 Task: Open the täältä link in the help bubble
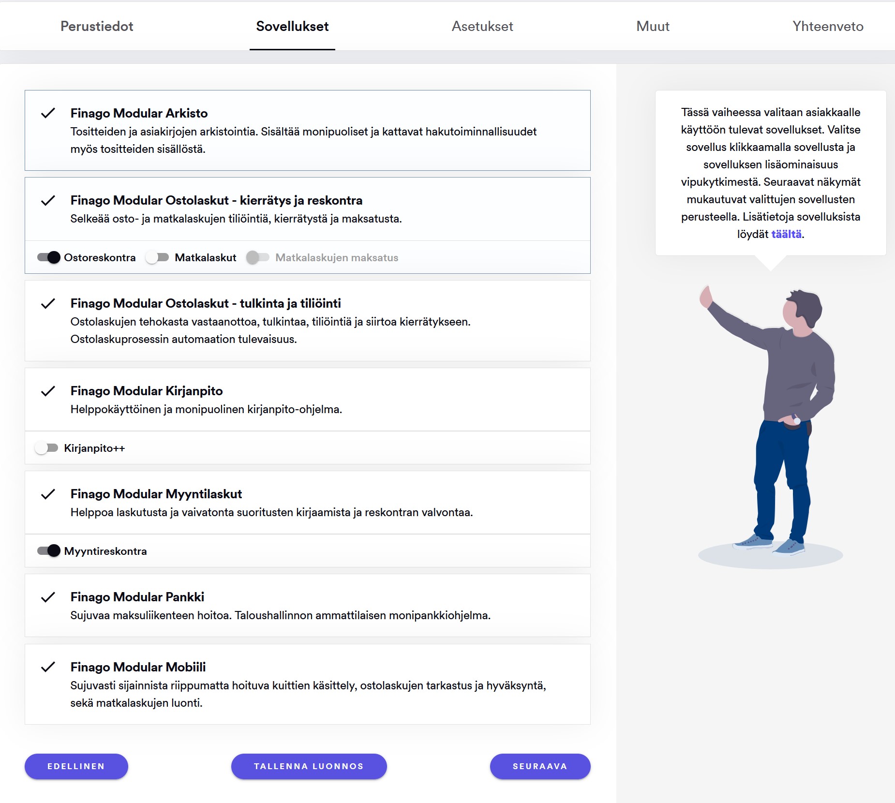click(786, 234)
